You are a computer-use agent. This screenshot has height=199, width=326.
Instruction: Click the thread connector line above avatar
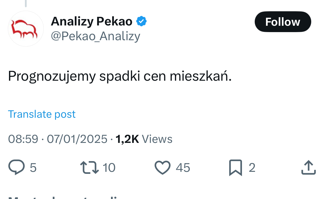coord(26,3)
